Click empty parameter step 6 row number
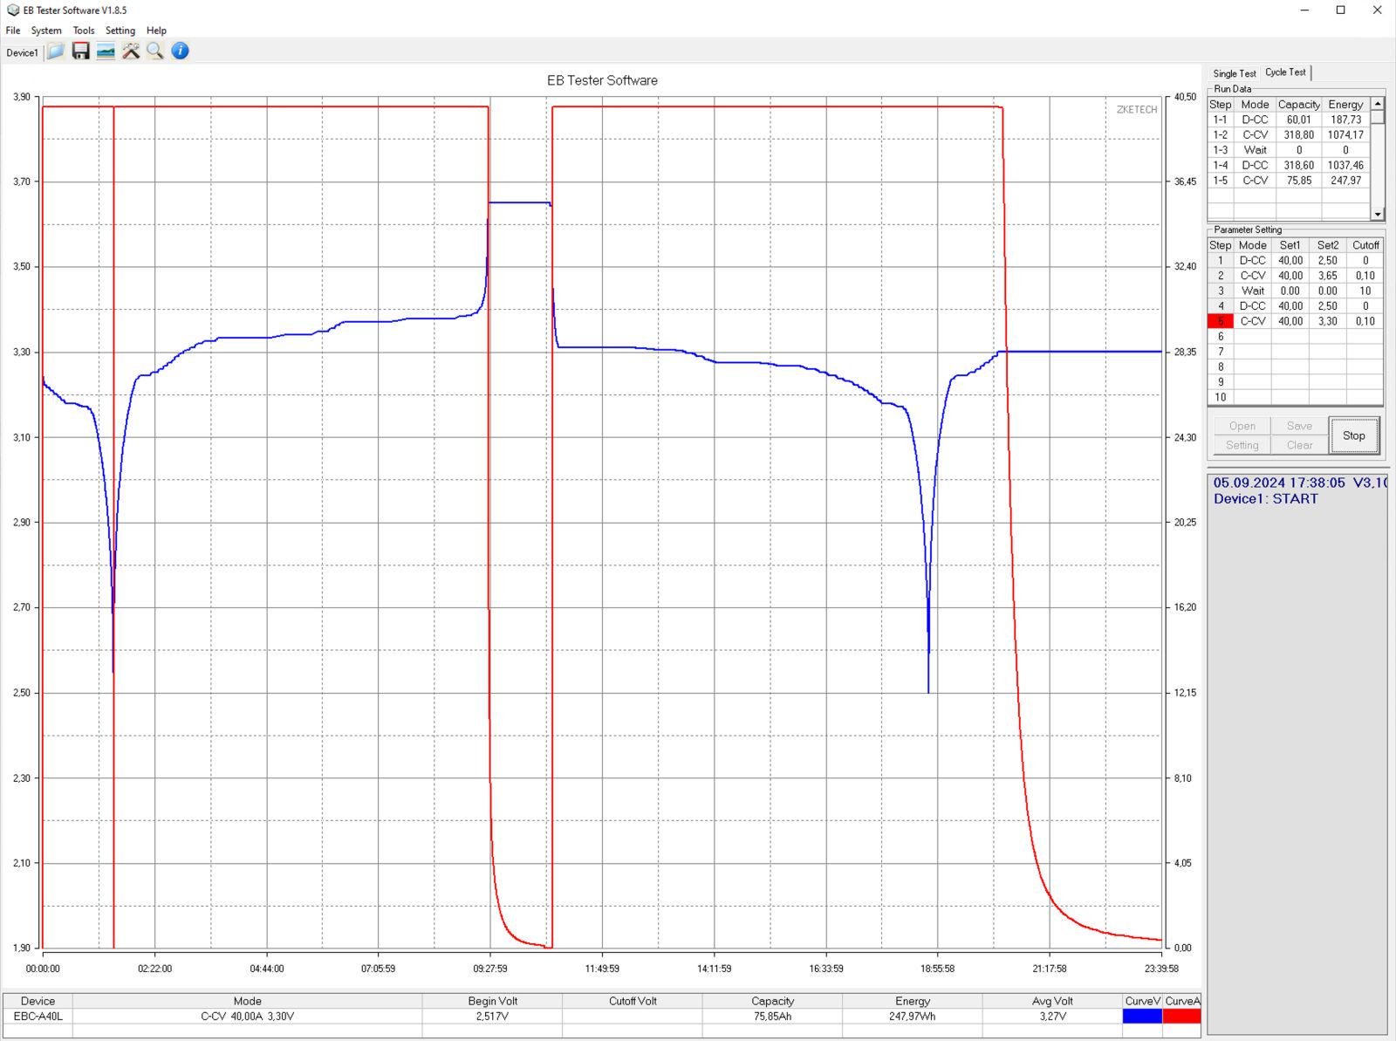The image size is (1396, 1041). [x=1221, y=337]
